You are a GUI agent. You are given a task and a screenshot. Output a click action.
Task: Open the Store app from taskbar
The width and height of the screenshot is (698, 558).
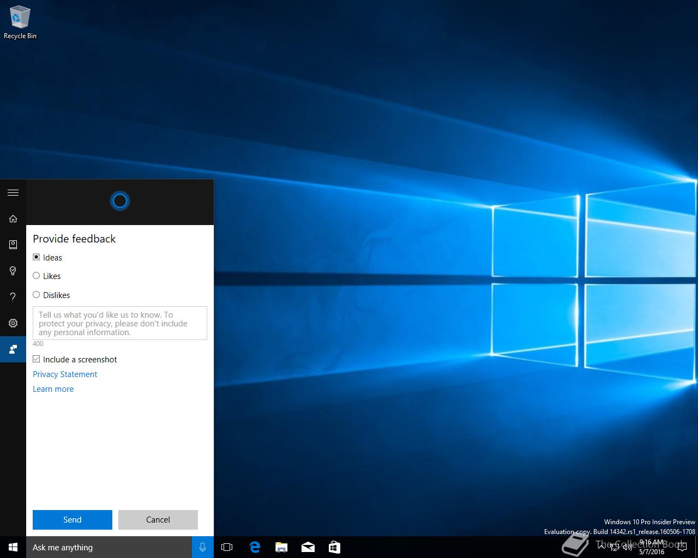tap(334, 547)
